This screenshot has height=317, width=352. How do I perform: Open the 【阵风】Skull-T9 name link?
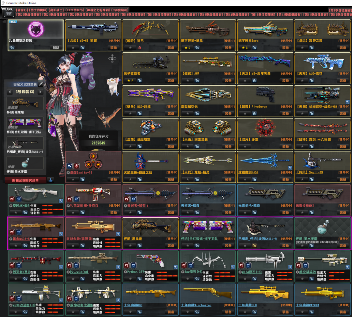tap(309, 172)
